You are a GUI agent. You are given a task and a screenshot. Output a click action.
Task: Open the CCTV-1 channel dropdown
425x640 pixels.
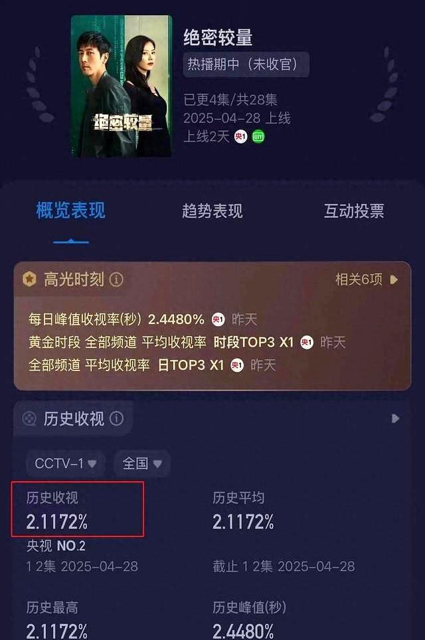pyautogui.click(x=65, y=463)
